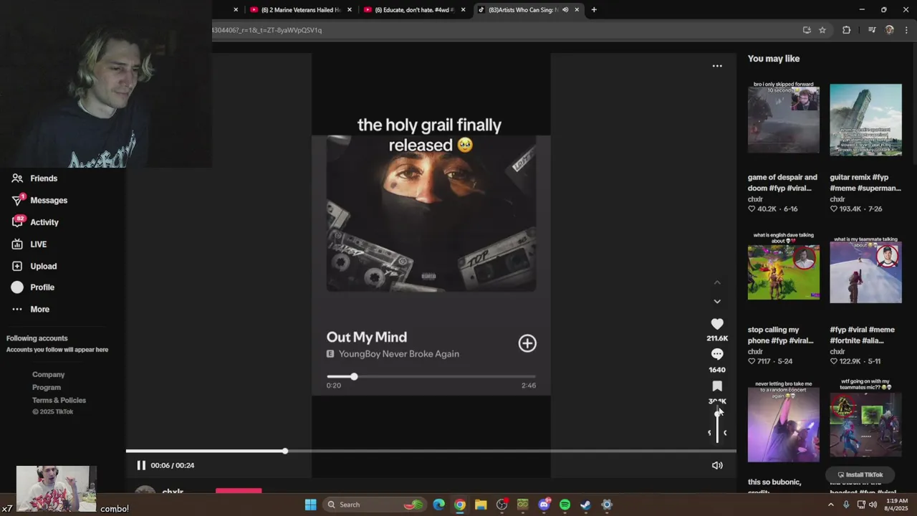The height and width of the screenshot is (516, 917).
Task: Open the browser Extensions puzzle icon
Action: point(846,30)
